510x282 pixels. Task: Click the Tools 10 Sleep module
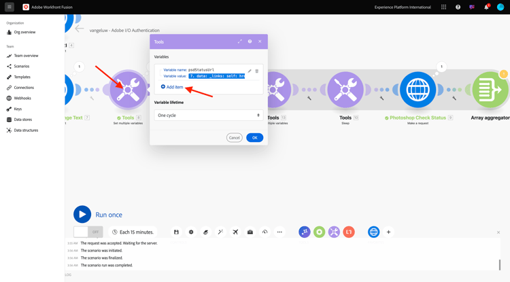point(345,90)
